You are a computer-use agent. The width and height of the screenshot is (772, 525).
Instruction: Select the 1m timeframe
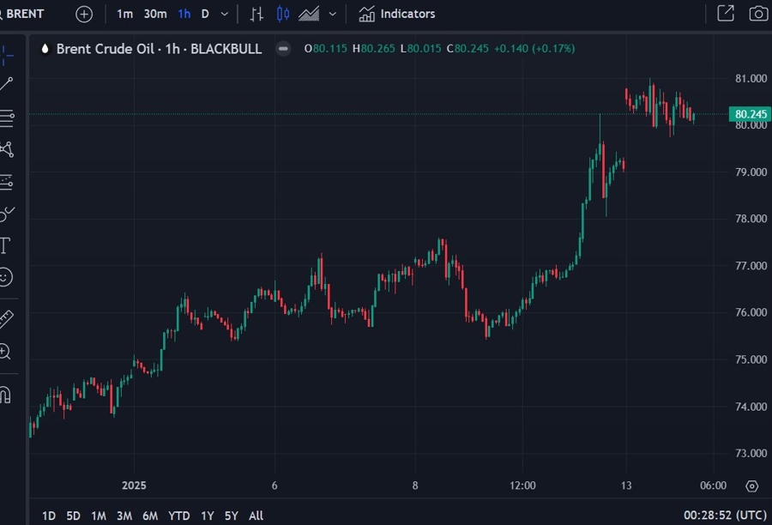coord(124,14)
